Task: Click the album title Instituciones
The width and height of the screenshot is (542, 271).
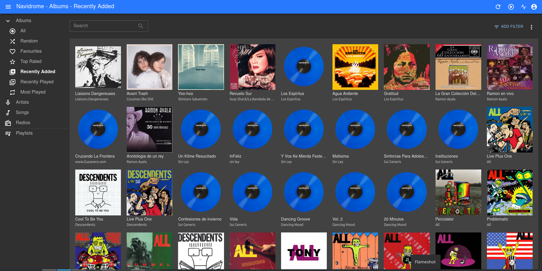Action: point(447,156)
